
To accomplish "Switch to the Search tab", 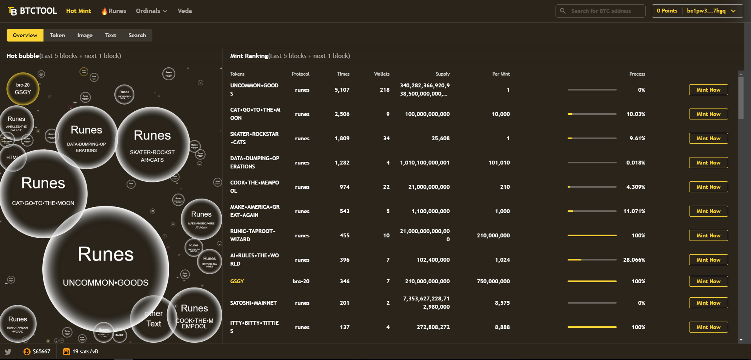I will click(x=137, y=35).
